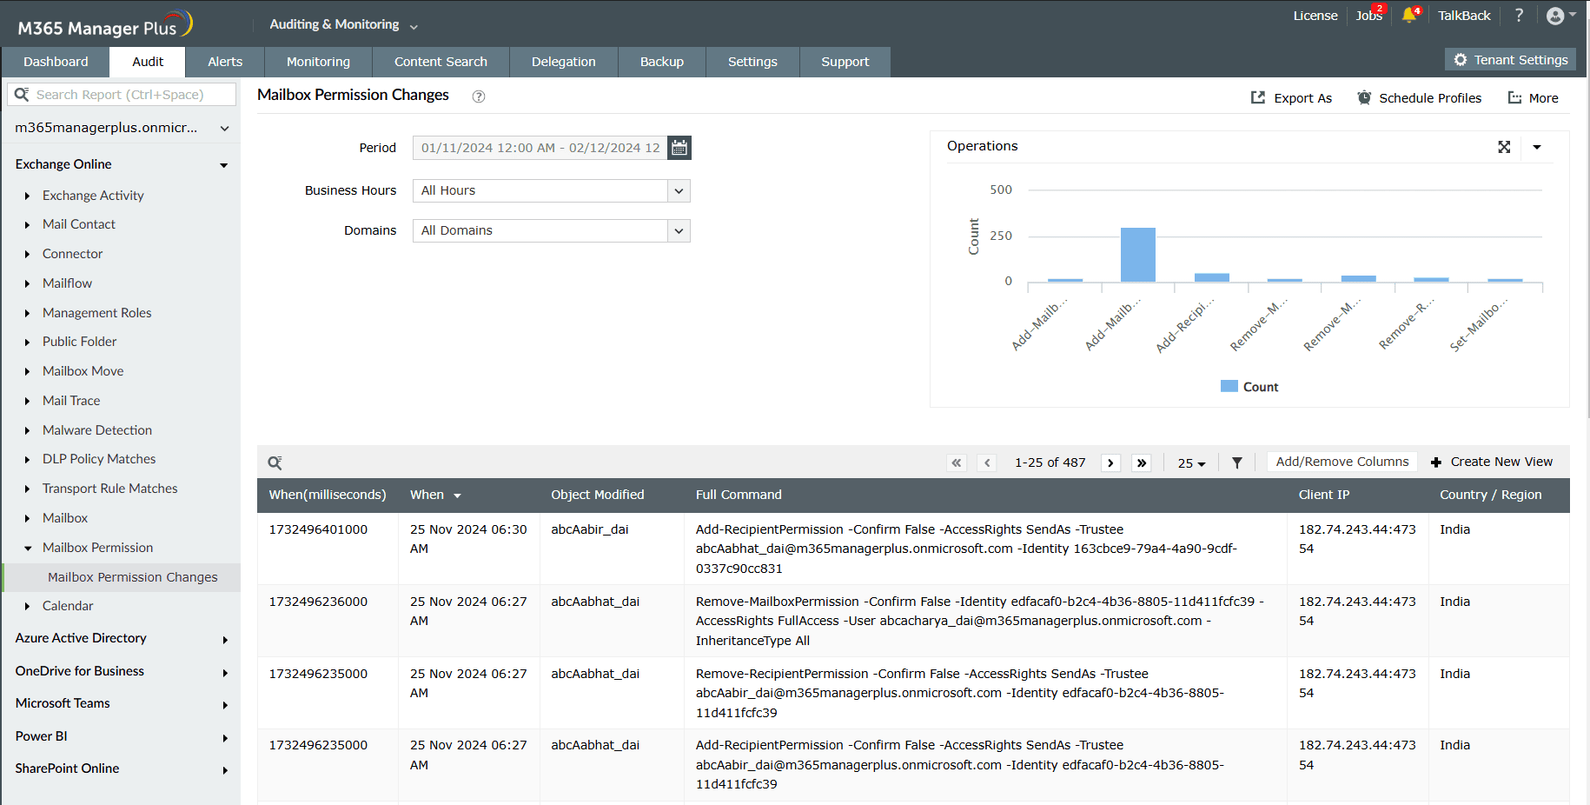Switch to the Dashboard tab
The height and width of the screenshot is (805, 1590).
click(x=56, y=62)
